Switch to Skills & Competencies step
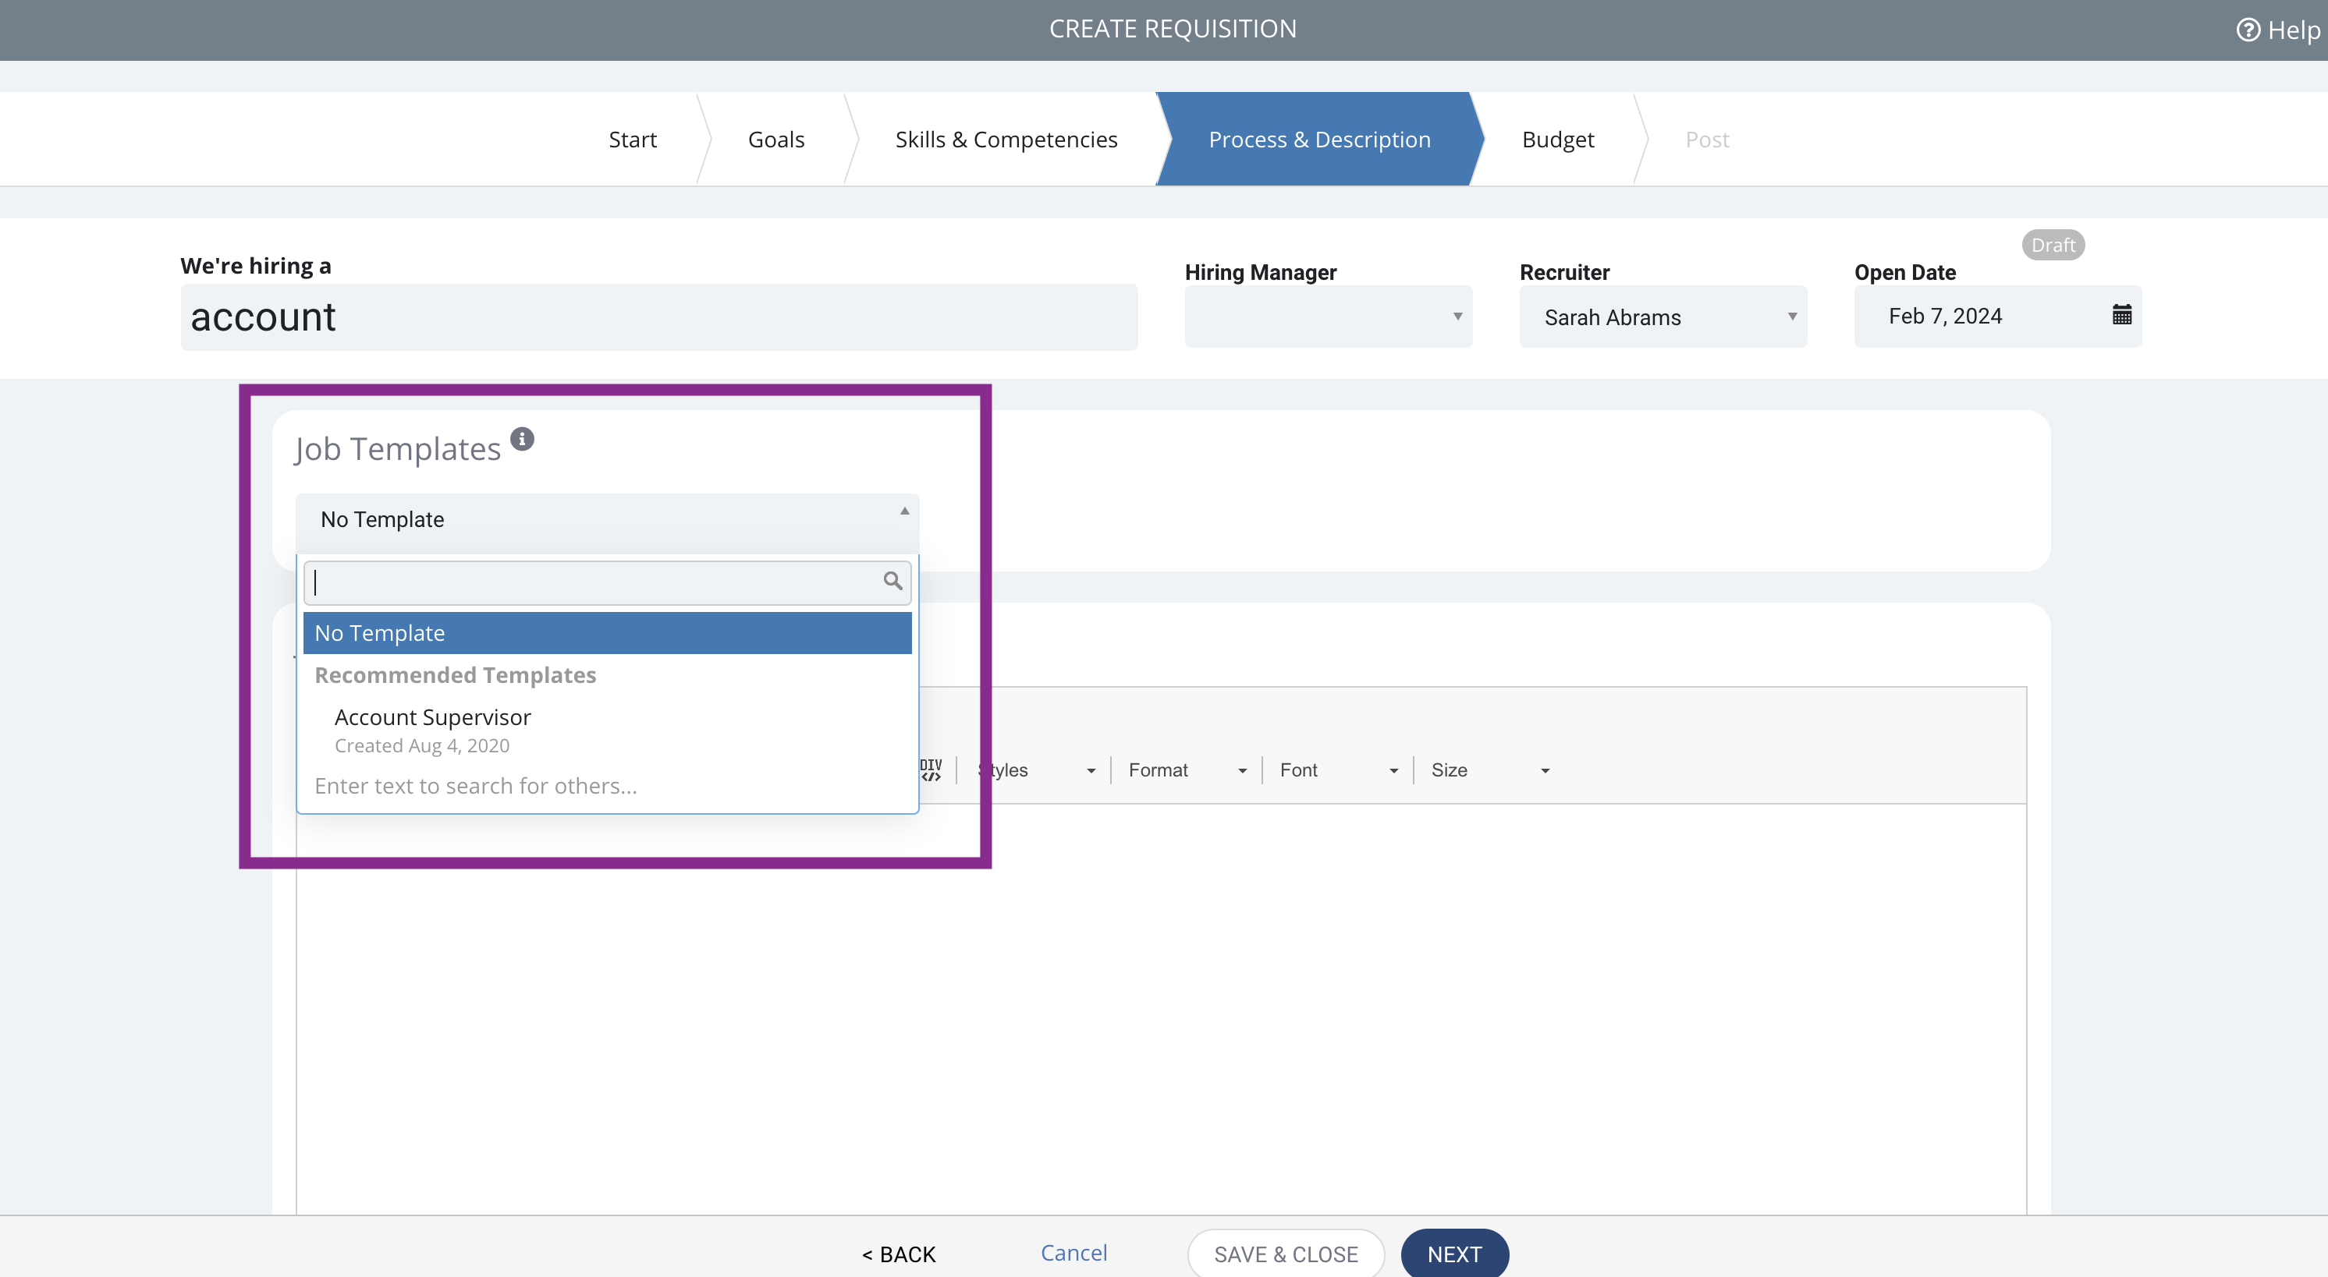Viewport: 2328px width, 1277px height. (x=1006, y=139)
